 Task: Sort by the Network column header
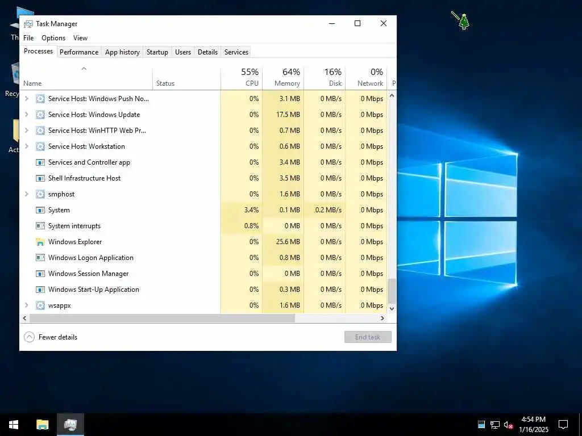[367, 78]
